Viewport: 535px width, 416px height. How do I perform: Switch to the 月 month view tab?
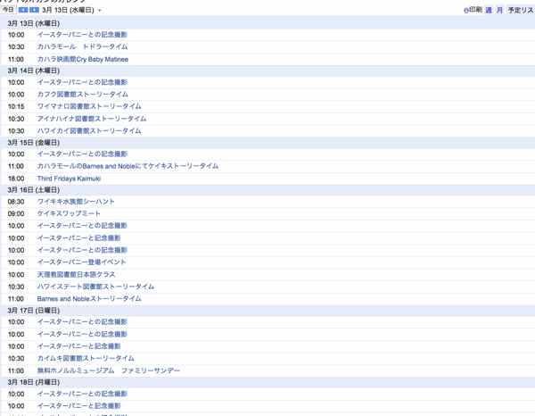click(499, 10)
